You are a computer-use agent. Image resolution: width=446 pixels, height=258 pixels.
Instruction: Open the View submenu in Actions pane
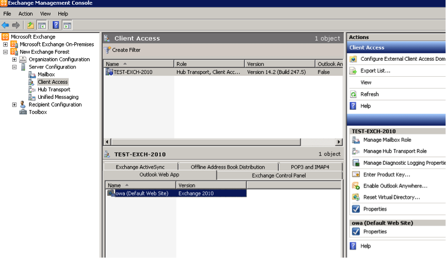[x=366, y=82]
